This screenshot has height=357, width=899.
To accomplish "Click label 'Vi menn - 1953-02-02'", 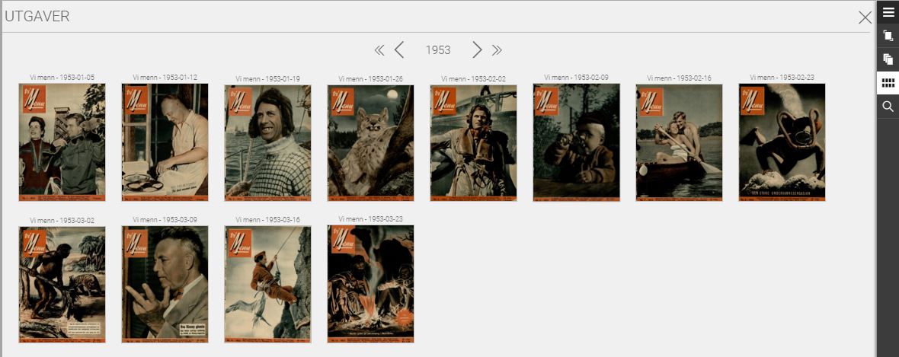I will tap(474, 79).
